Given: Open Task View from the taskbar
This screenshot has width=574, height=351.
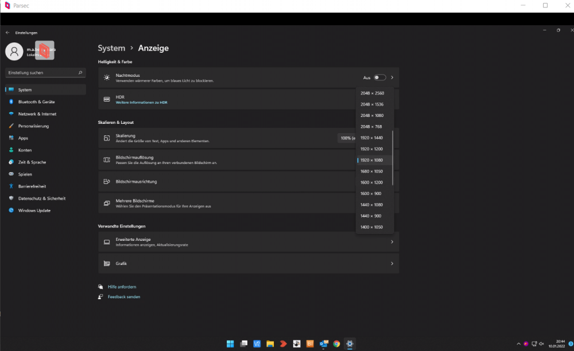Looking at the screenshot, I should click(x=243, y=344).
